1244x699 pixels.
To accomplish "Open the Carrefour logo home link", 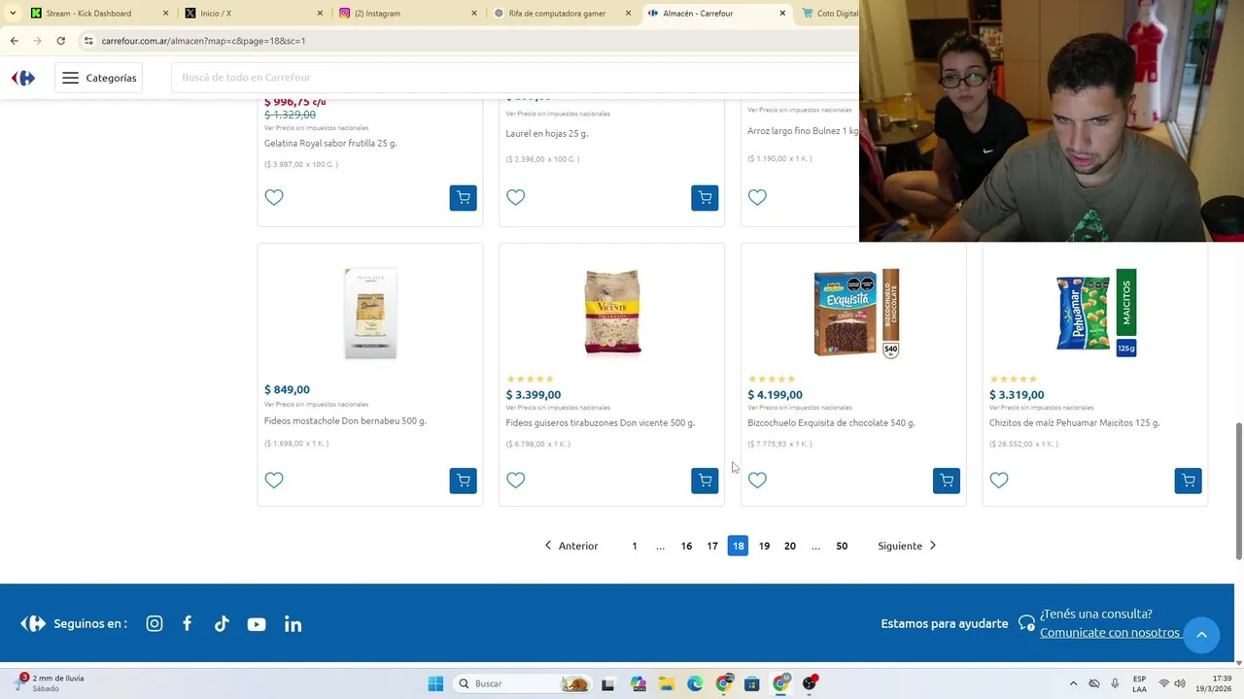I will click(x=23, y=78).
